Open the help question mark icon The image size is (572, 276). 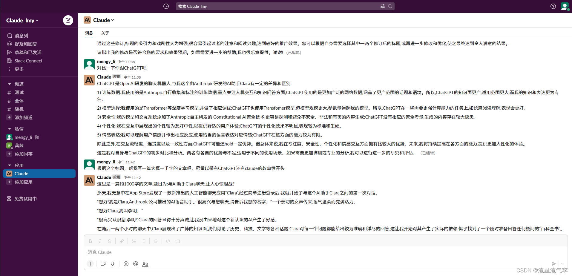point(553,6)
